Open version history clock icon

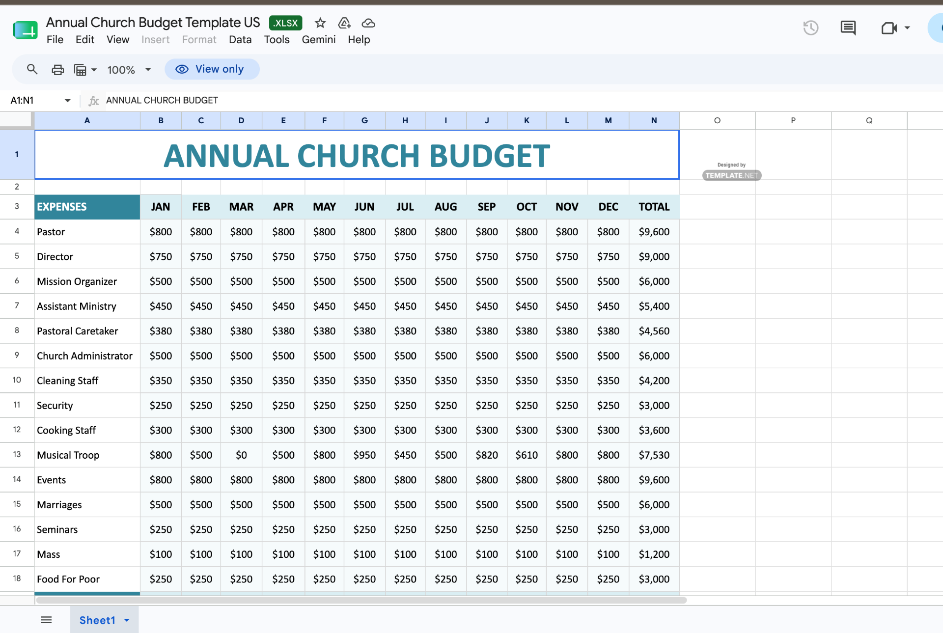click(811, 28)
